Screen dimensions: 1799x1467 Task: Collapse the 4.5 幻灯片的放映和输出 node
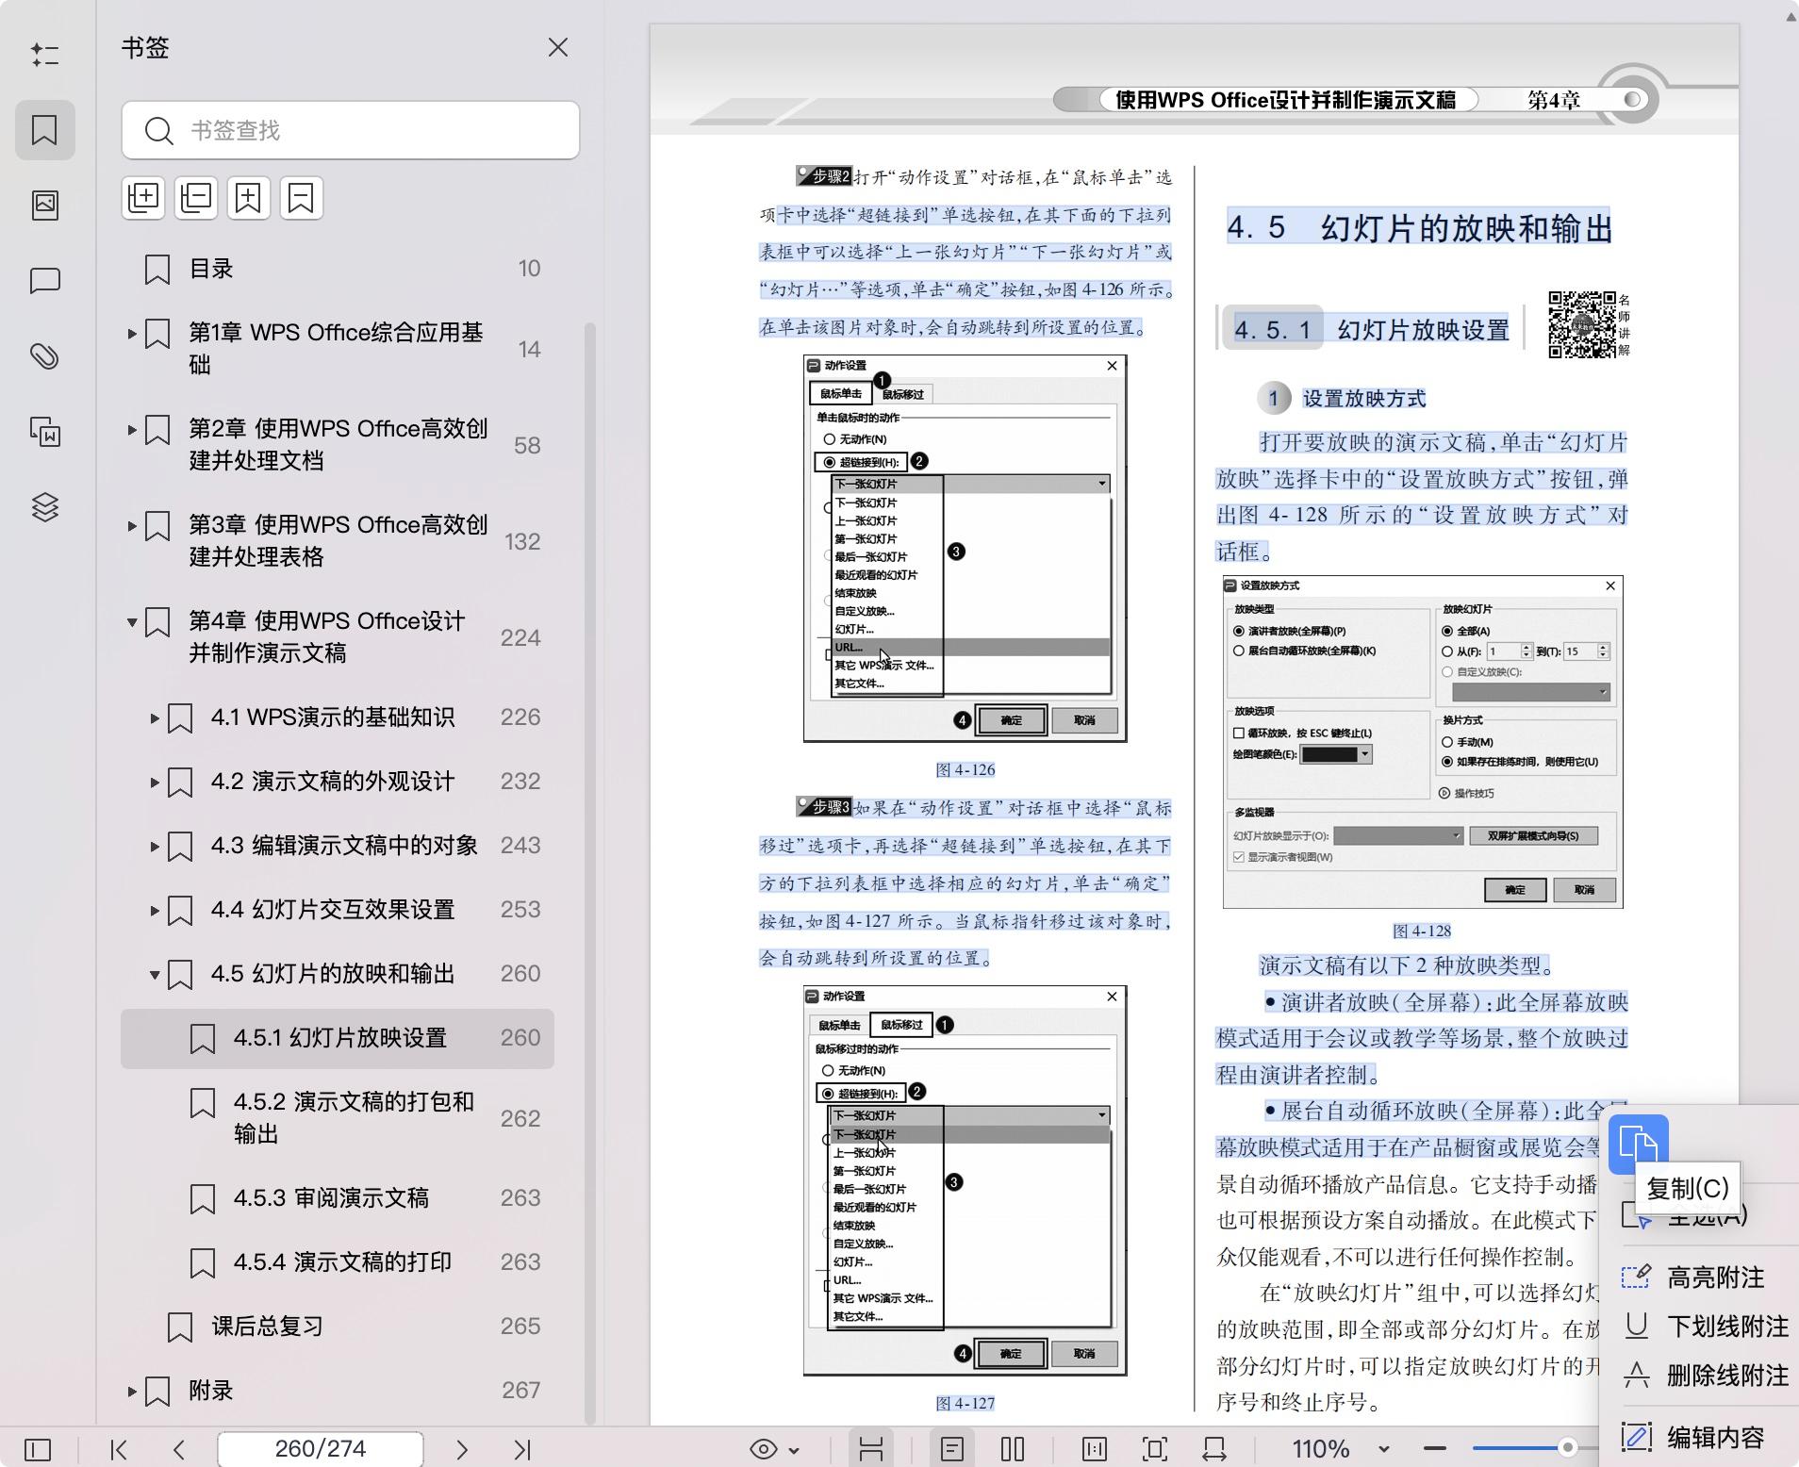pos(155,974)
